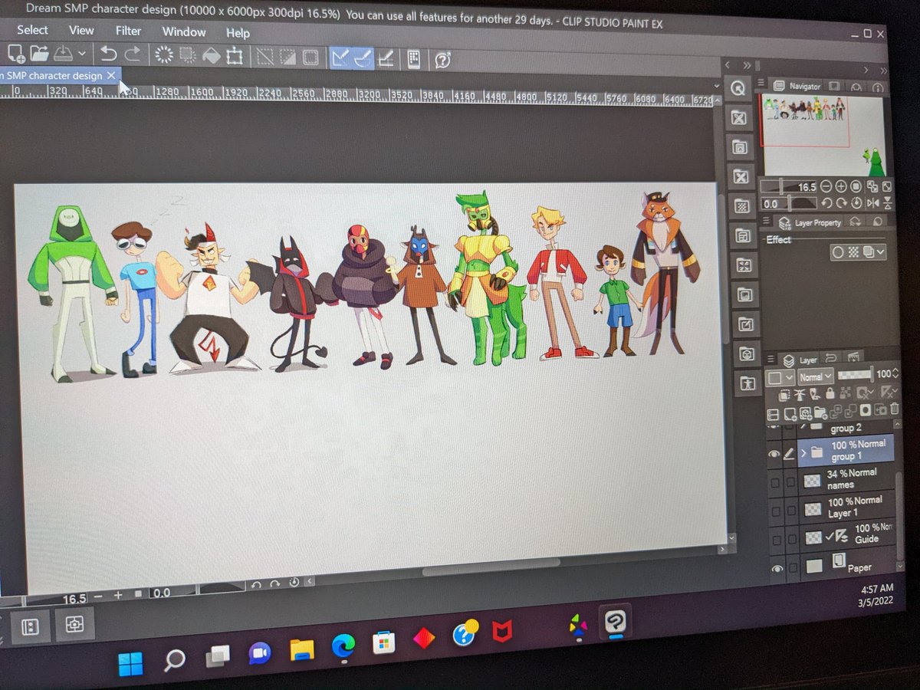
Task: Open the Window menu
Action: 184,32
